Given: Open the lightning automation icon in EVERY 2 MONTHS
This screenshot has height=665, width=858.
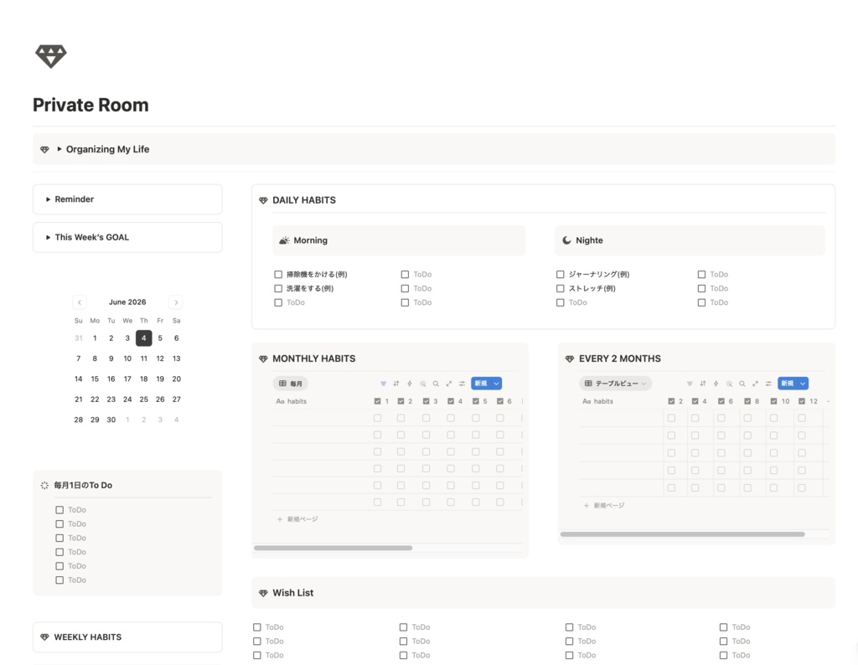Looking at the screenshot, I should pos(716,384).
